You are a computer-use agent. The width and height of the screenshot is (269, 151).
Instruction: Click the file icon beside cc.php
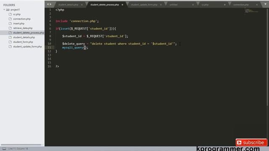point(10,14)
